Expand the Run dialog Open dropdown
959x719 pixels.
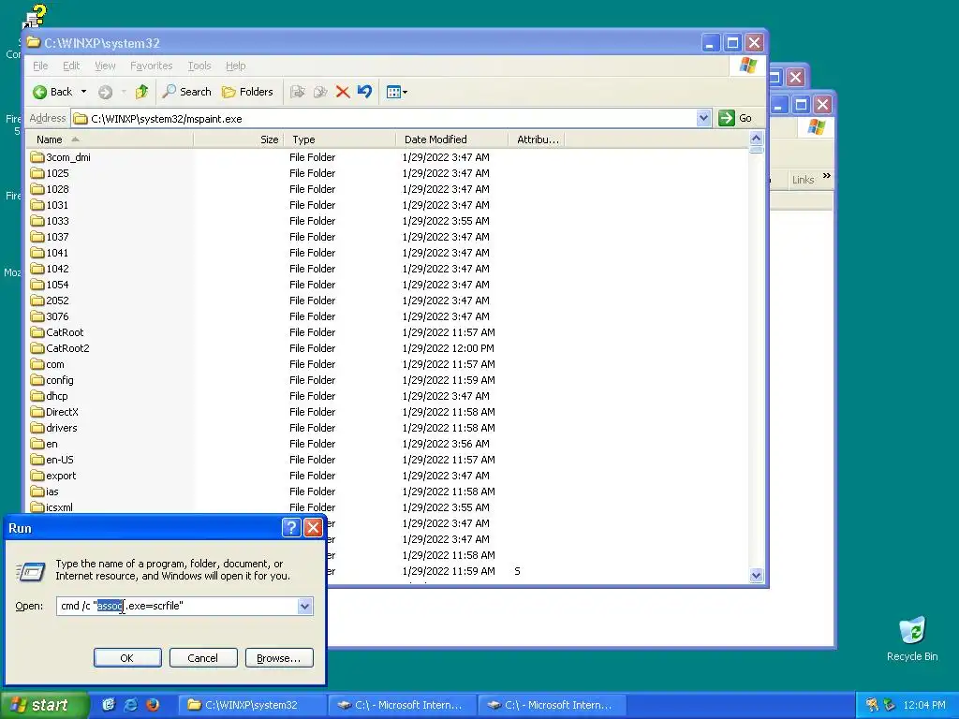point(304,606)
